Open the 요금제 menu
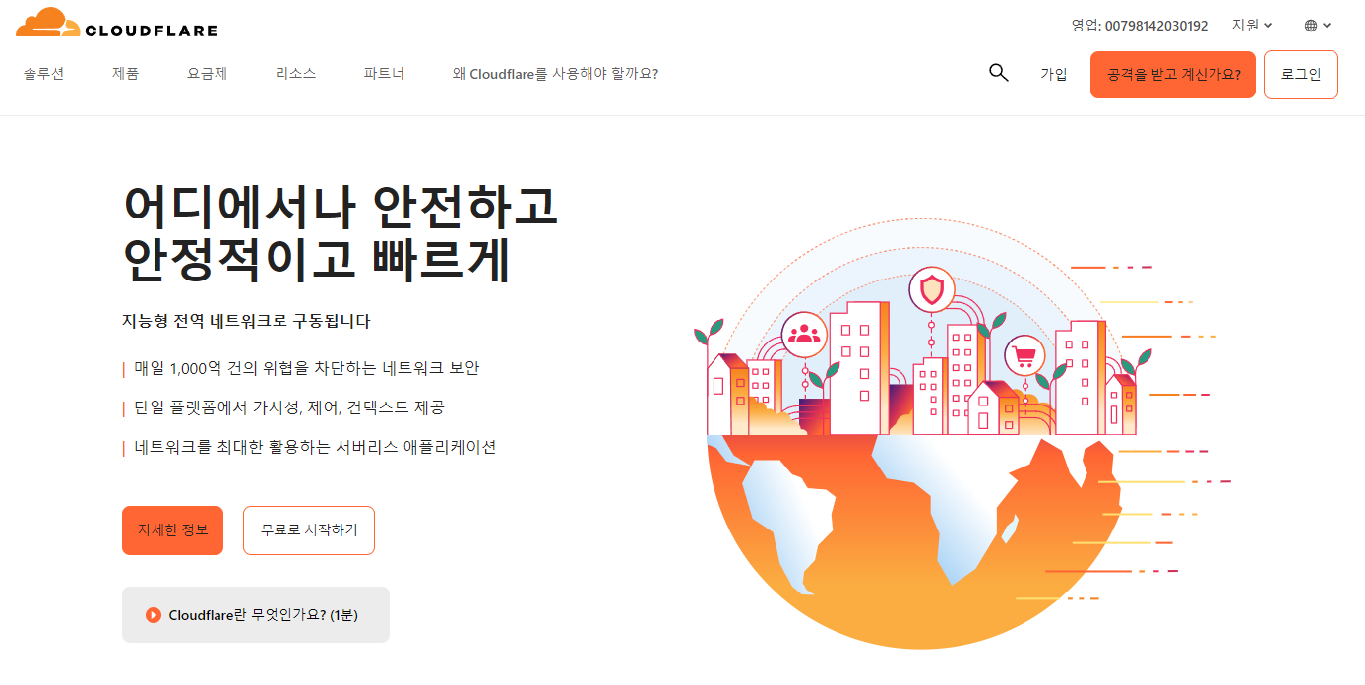1365x685 pixels. [x=207, y=74]
